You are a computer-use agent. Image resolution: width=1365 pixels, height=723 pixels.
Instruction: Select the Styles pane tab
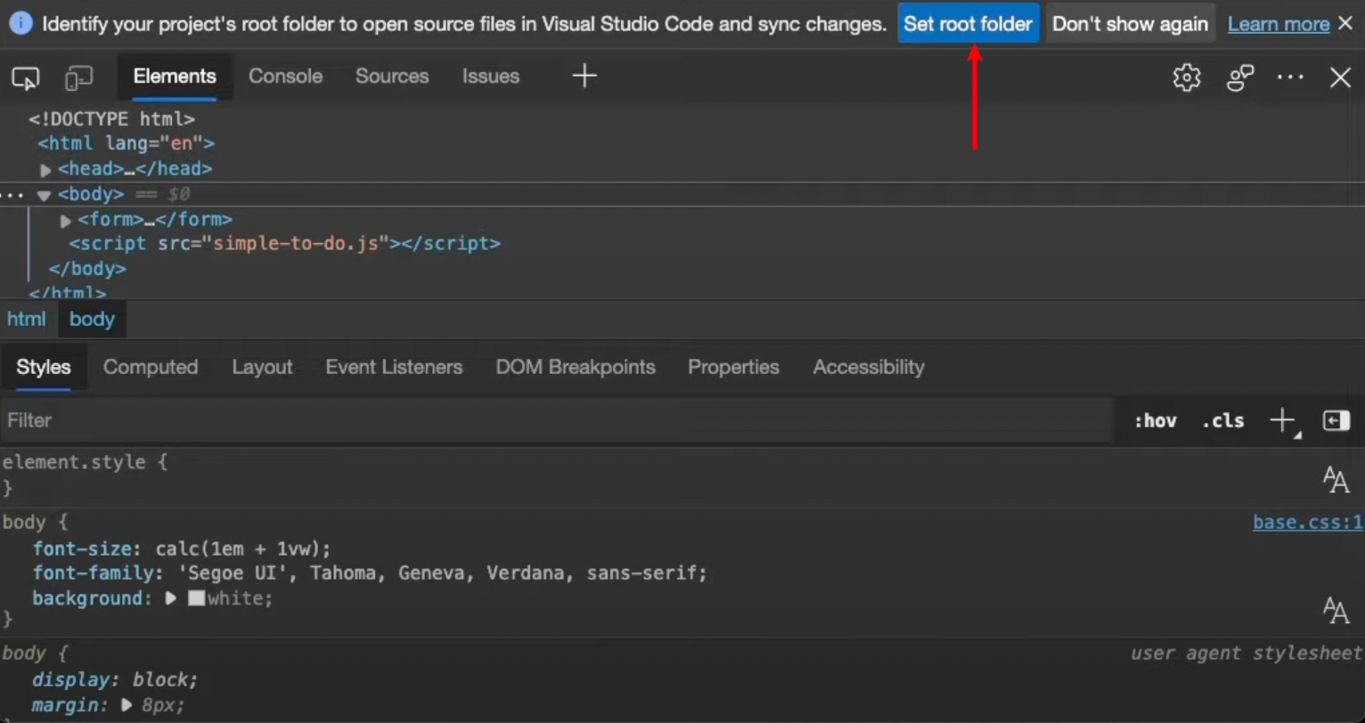coord(44,367)
